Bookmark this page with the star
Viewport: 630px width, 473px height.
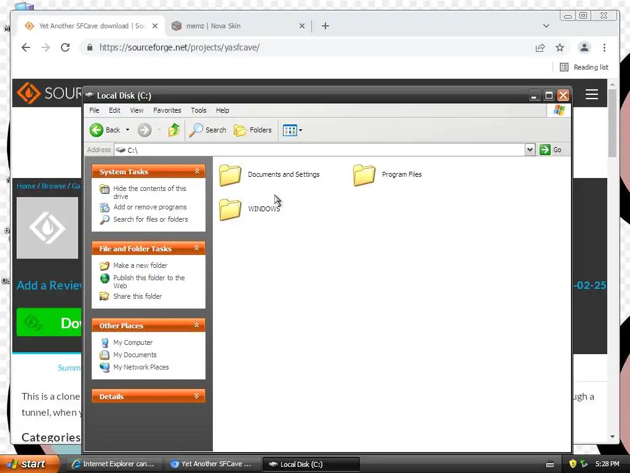(x=560, y=48)
